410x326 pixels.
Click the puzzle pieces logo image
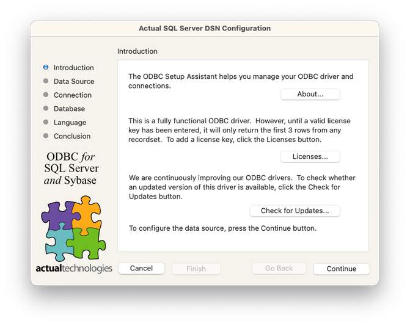(x=73, y=228)
